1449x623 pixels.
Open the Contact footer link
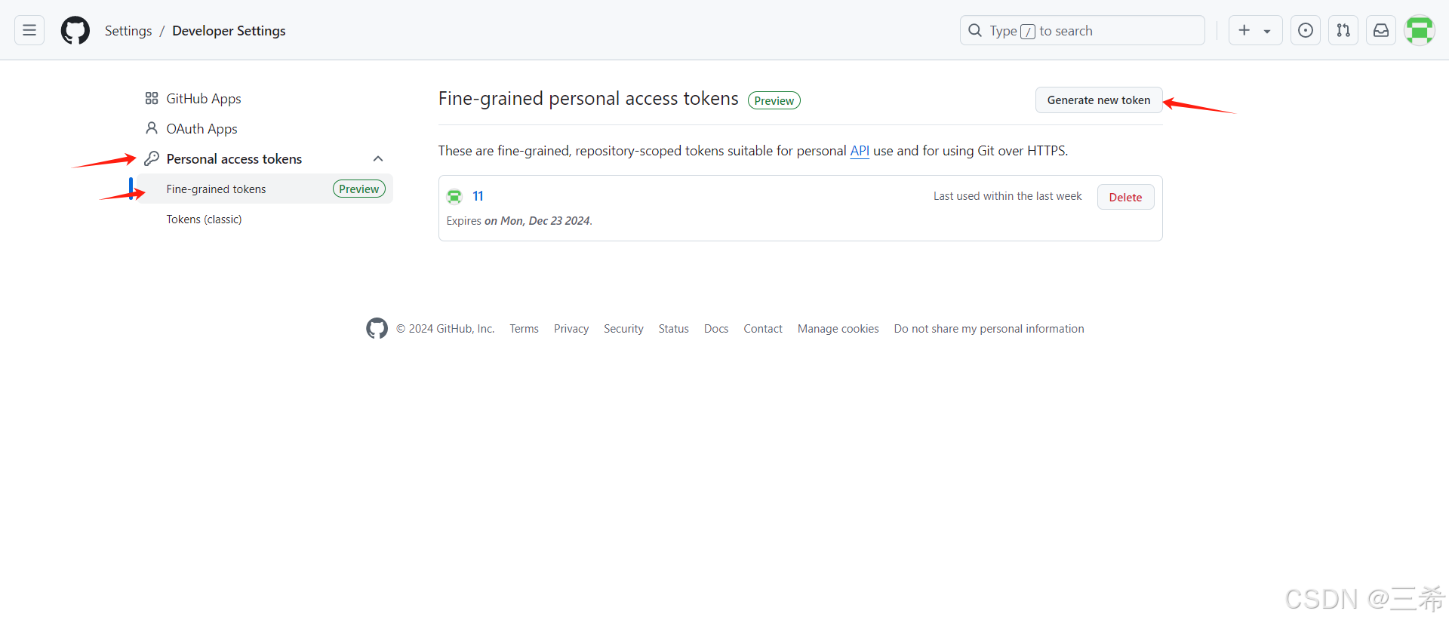(763, 329)
